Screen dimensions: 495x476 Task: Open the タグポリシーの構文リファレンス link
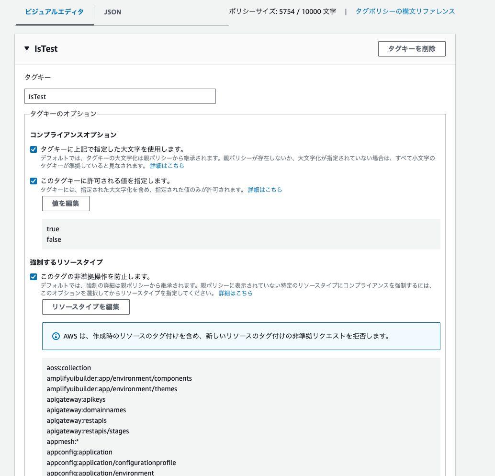405,11
